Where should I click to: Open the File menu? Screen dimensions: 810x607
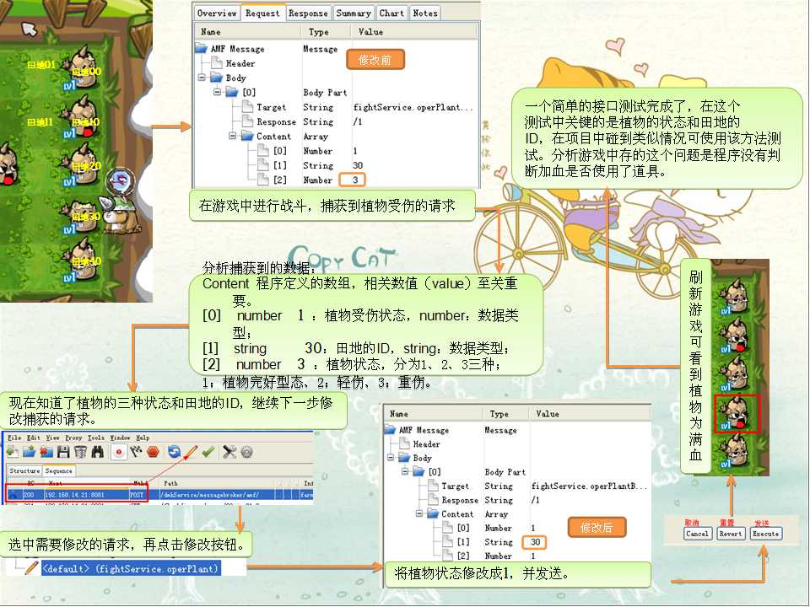(14, 438)
